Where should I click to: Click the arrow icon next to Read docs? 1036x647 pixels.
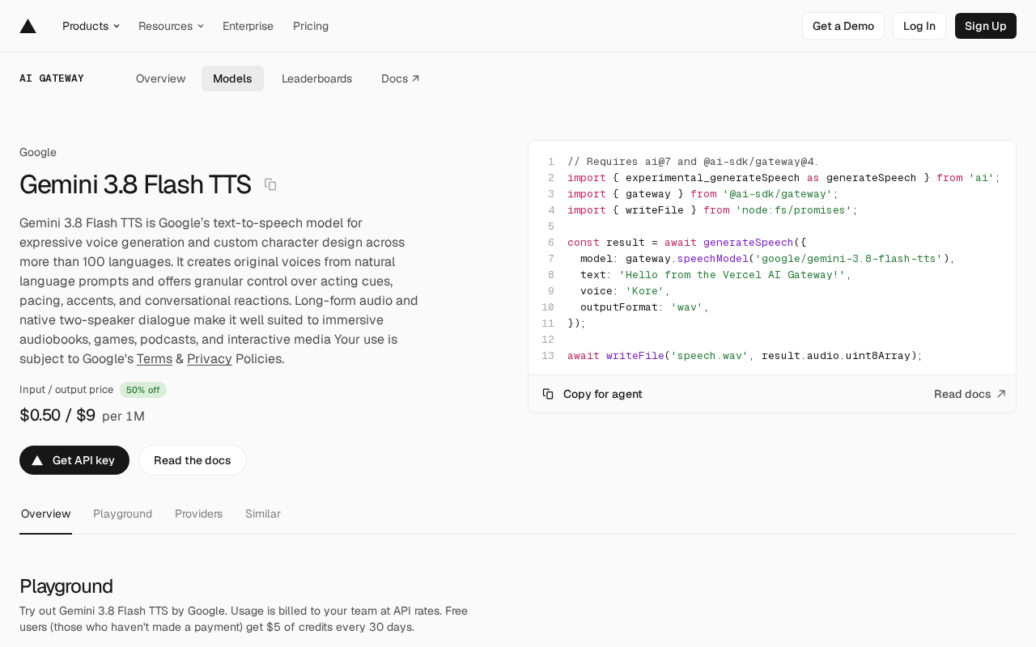(x=1001, y=394)
